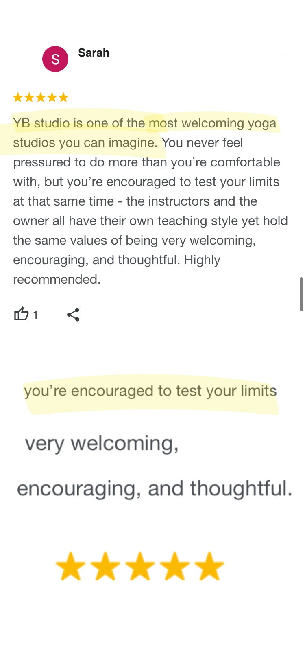Click highlighted quote 'you're encouraged to test your limits'
Image resolution: width=305 pixels, height=661 pixels.
pyautogui.click(x=150, y=391)
